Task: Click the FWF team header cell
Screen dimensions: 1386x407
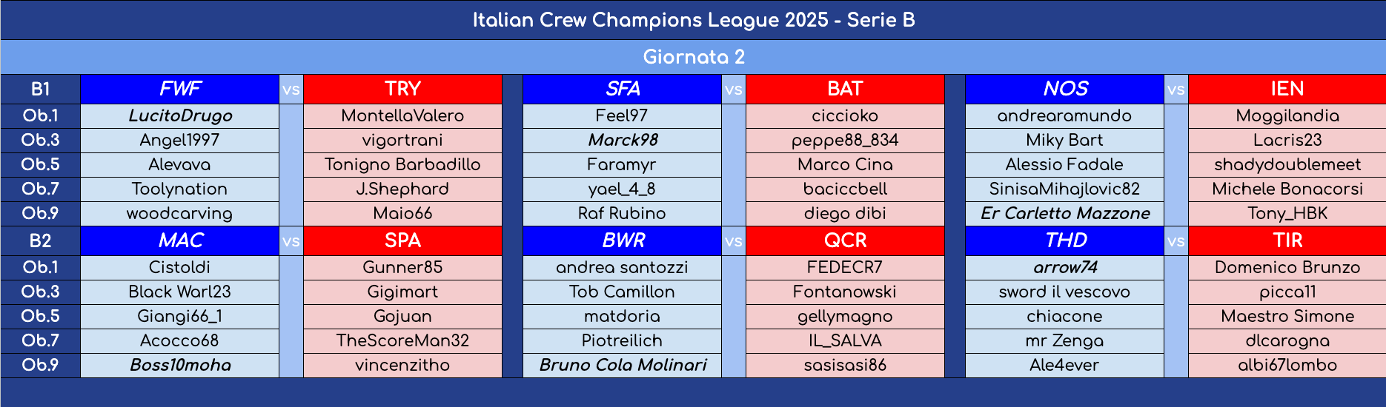Action: 179,89
